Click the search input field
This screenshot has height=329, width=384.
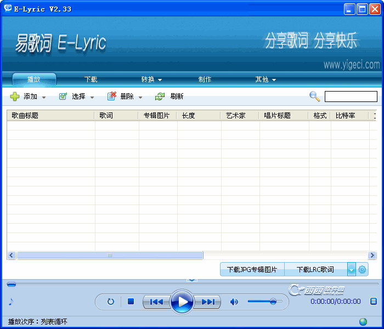(x=351, y=97)
